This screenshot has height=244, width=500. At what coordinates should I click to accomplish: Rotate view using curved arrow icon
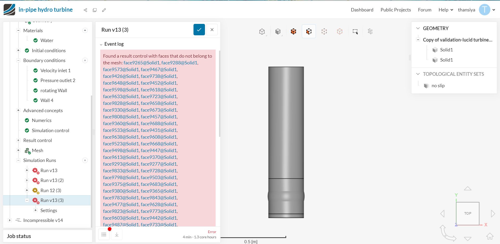pyautogui.click(x=447, y=233)
